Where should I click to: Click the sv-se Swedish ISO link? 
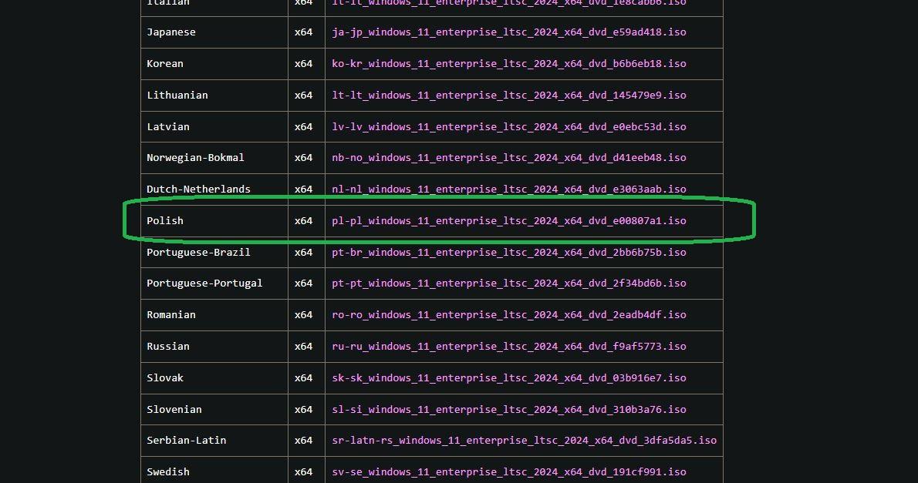tap(509, 472)
